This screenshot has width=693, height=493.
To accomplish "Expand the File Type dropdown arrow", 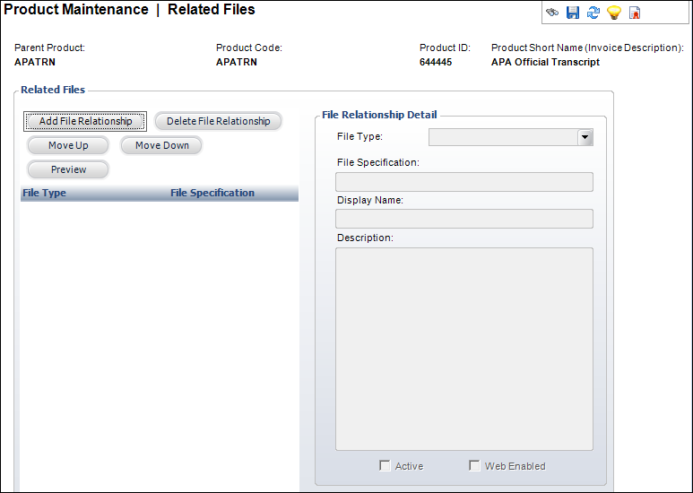I will 585,137.
